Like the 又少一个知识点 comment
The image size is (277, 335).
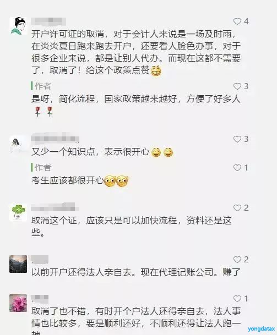coord(237,139)
